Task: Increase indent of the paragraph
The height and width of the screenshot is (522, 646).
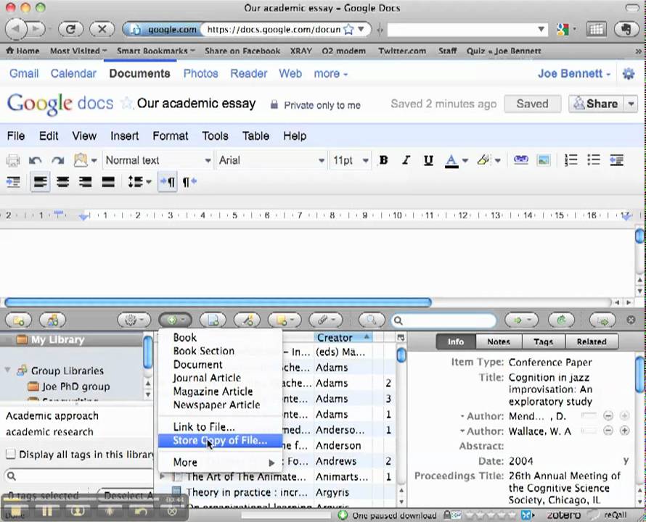Action: click(x=13, y=181)
